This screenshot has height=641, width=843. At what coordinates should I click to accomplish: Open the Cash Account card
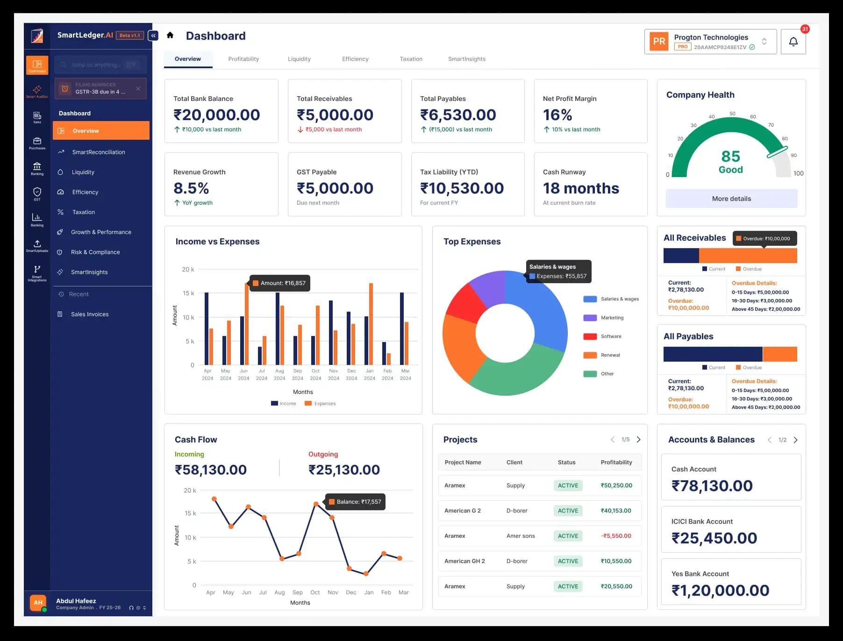pyautogui.click(x=731, y=477)
